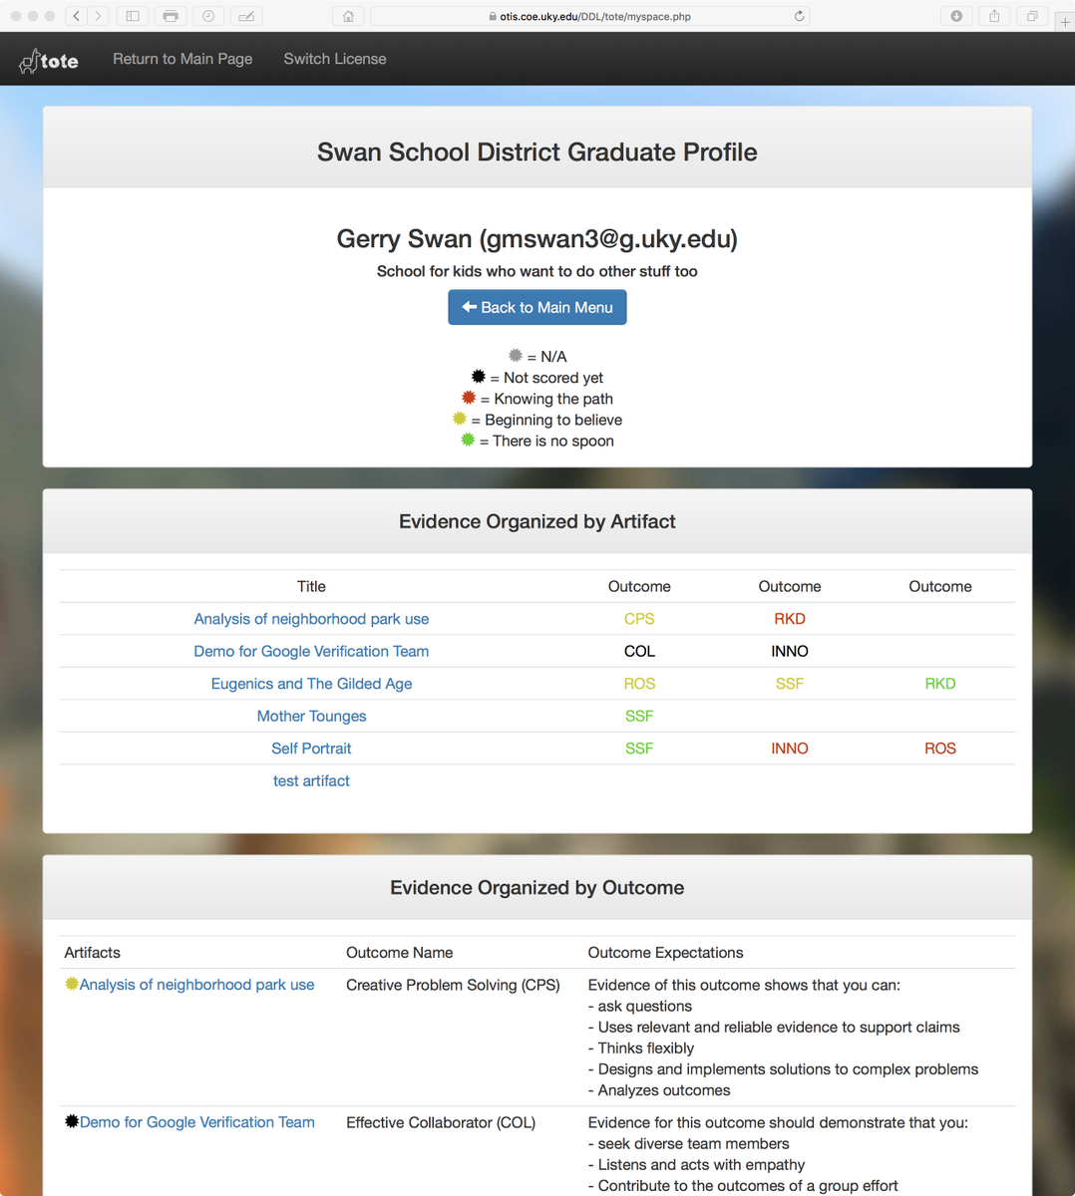
Task: Click black star beside Demo for Google Verification
Action: [x=72, y=1121]
